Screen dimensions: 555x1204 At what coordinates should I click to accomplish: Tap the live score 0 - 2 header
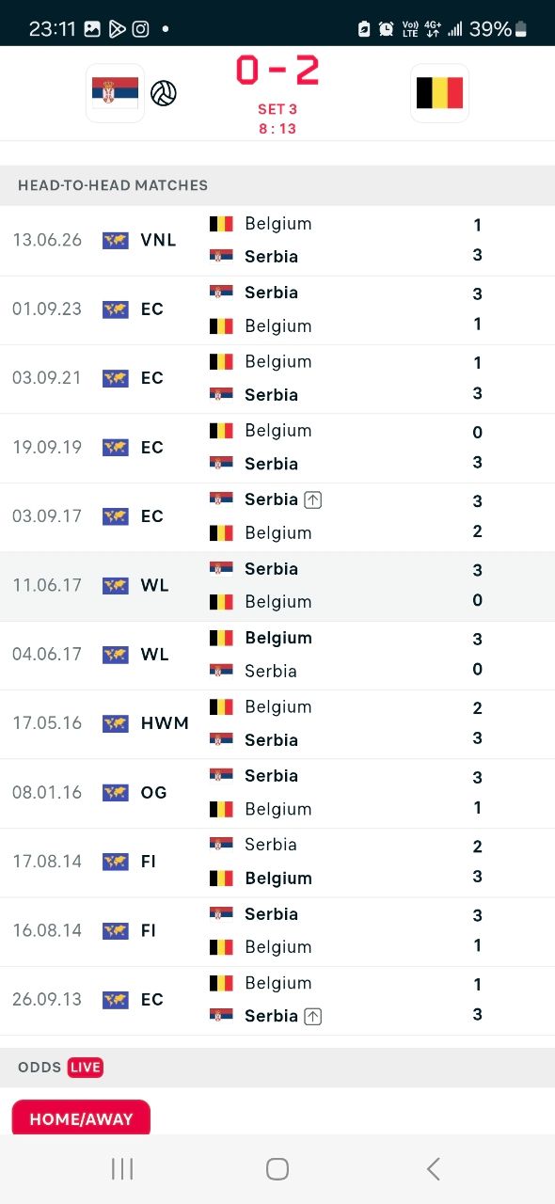pyautogui.click(x=277, y=71)
